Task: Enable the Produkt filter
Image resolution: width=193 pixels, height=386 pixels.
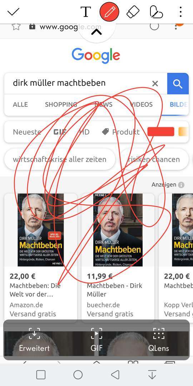Action: tap(121, 132)
